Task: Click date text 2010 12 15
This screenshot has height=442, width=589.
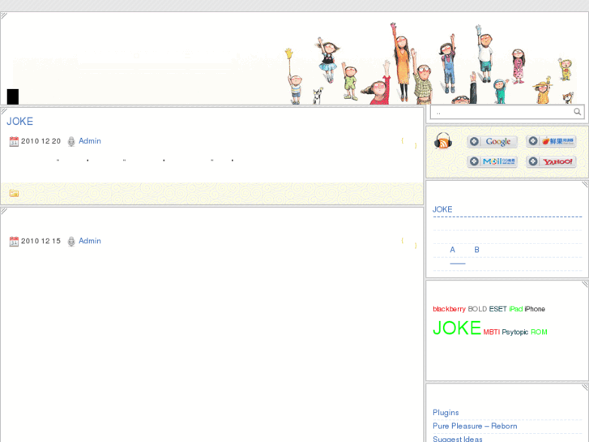Action: coord(41,241)
